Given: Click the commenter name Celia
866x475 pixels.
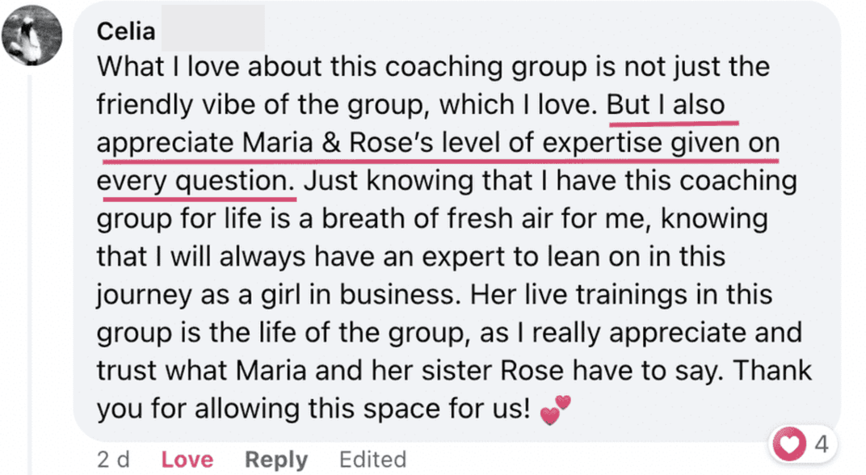Looking at the screenshot, I should click(126, 32).
